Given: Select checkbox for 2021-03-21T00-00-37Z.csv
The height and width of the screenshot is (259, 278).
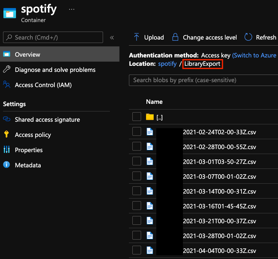Looking at the screenshot, I should pos(137,221).
